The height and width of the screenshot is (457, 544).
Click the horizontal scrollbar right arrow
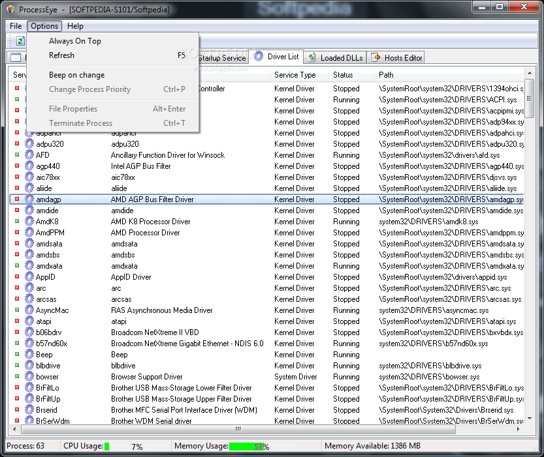pos(519,430)
